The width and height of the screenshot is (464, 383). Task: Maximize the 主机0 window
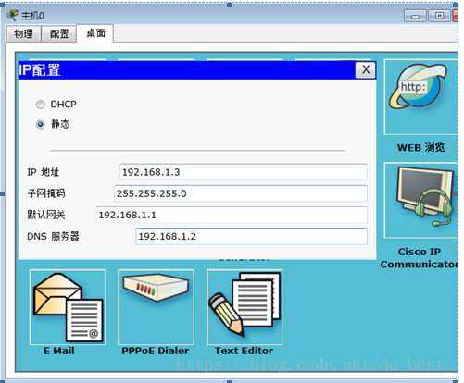tap(440, 16)
